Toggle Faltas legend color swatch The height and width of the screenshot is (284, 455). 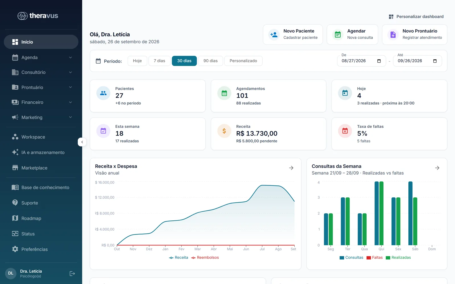pyautogui.click(x=369, y=258)
